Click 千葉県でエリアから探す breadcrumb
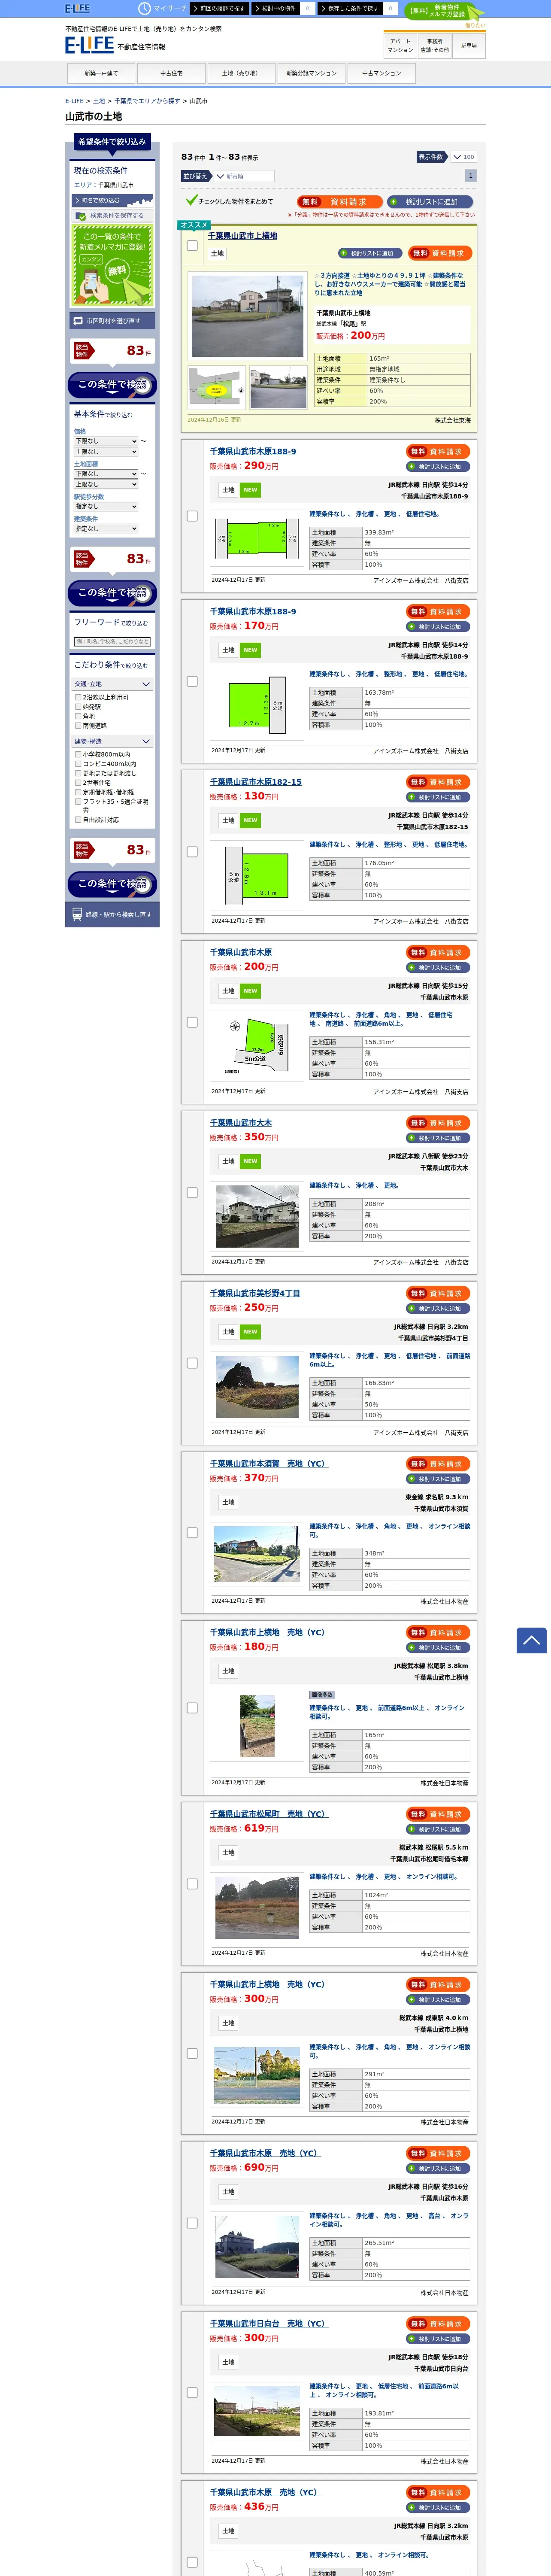551x2576 pixels. click(147, 101)
